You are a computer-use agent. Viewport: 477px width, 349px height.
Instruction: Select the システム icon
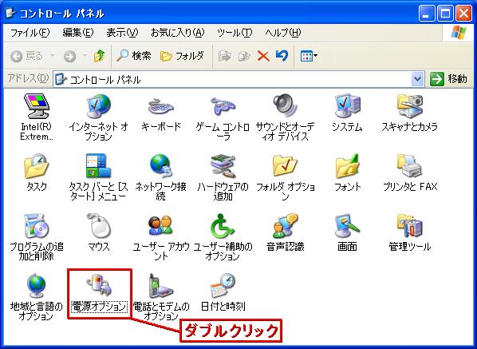coord(348,106)
